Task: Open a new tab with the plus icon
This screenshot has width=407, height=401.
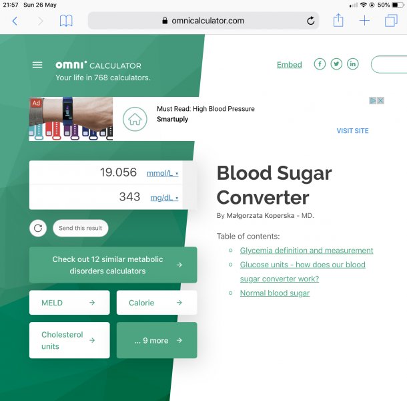Action: point(364,21)
